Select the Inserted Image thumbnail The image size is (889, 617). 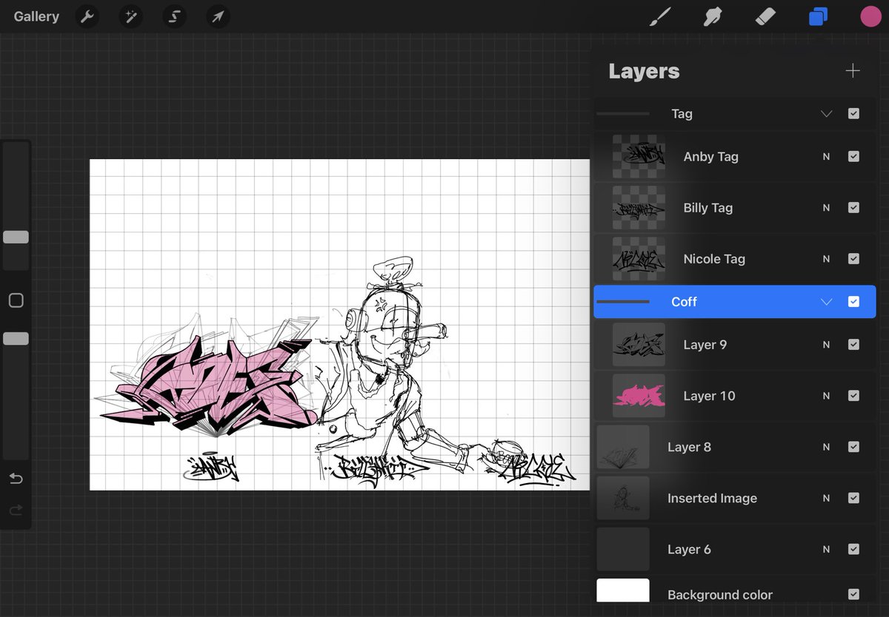pyautogui.click(x=623, y=498)
